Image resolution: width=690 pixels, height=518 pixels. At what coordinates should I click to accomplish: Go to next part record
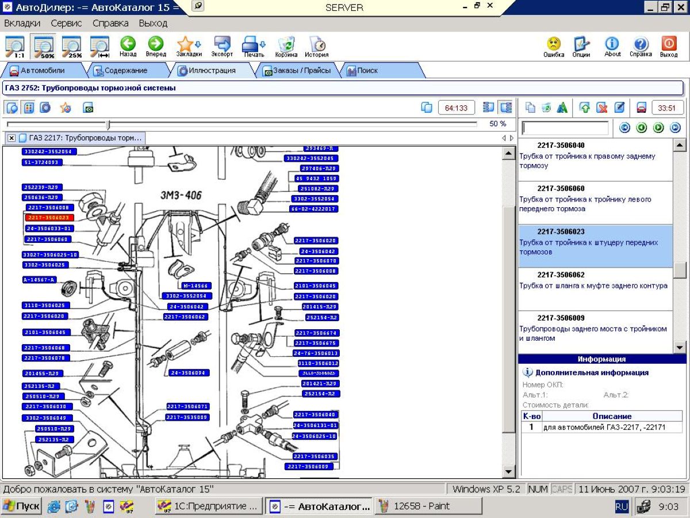[658, 128]
